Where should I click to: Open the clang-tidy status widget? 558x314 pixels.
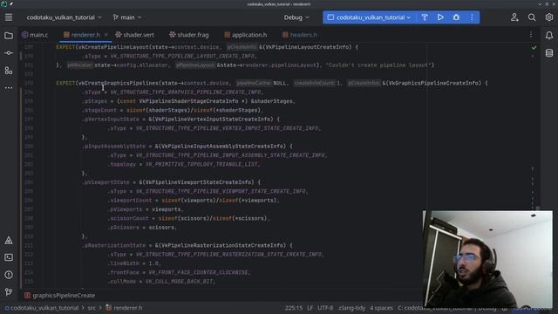352,308
